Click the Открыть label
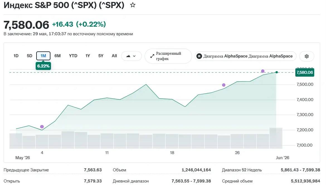The width and height of the screenshot is (326, 185). (x=12, y=181)
